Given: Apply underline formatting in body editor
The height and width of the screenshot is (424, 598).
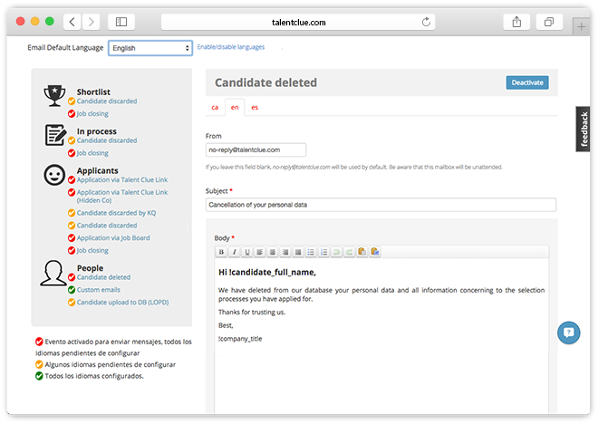Looking at the screenshot, I should tap(246, 252).
